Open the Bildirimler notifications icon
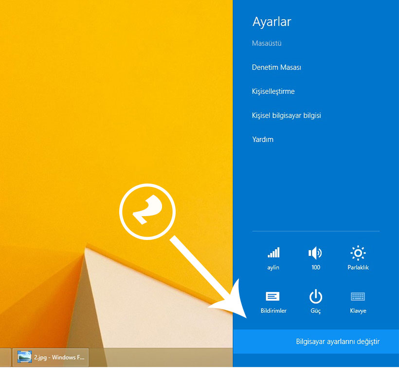Image resolution: width=399 pixels, height=368 pixels. pyautogui.click(x=272, y=296)
